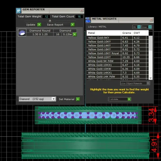Image resolution: width=161 pixels, height=161 pixels.
Task: Click the green arrow on Calculate button
Action: pos(129,99)
